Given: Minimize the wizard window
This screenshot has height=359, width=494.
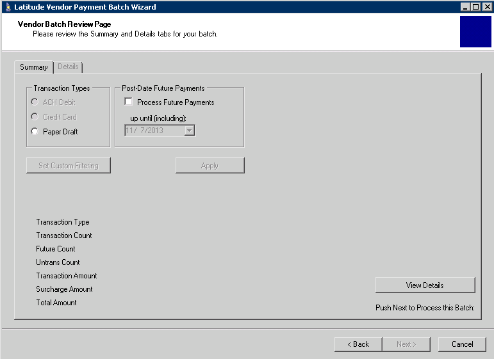Looking at the screenshot, I should coord(465,7).
